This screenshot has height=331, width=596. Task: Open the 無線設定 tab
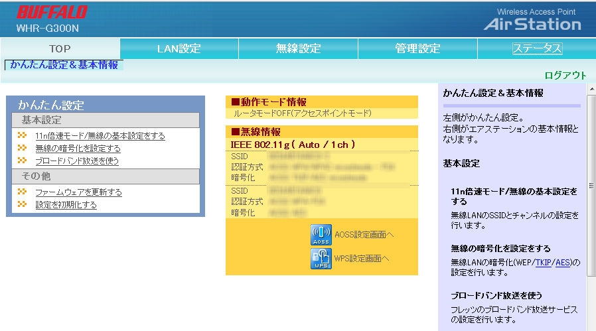(299, 48)
